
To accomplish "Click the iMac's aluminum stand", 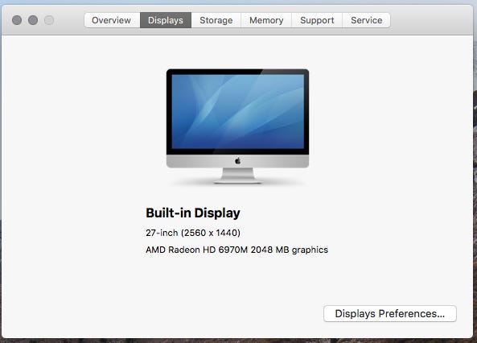I will [x=237, y=176].
